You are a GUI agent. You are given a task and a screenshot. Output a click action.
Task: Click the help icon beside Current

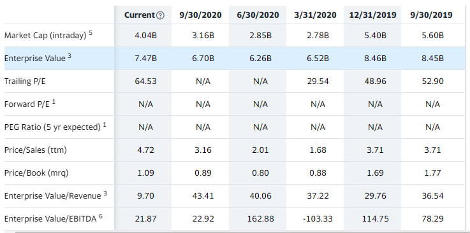[160, 15]
